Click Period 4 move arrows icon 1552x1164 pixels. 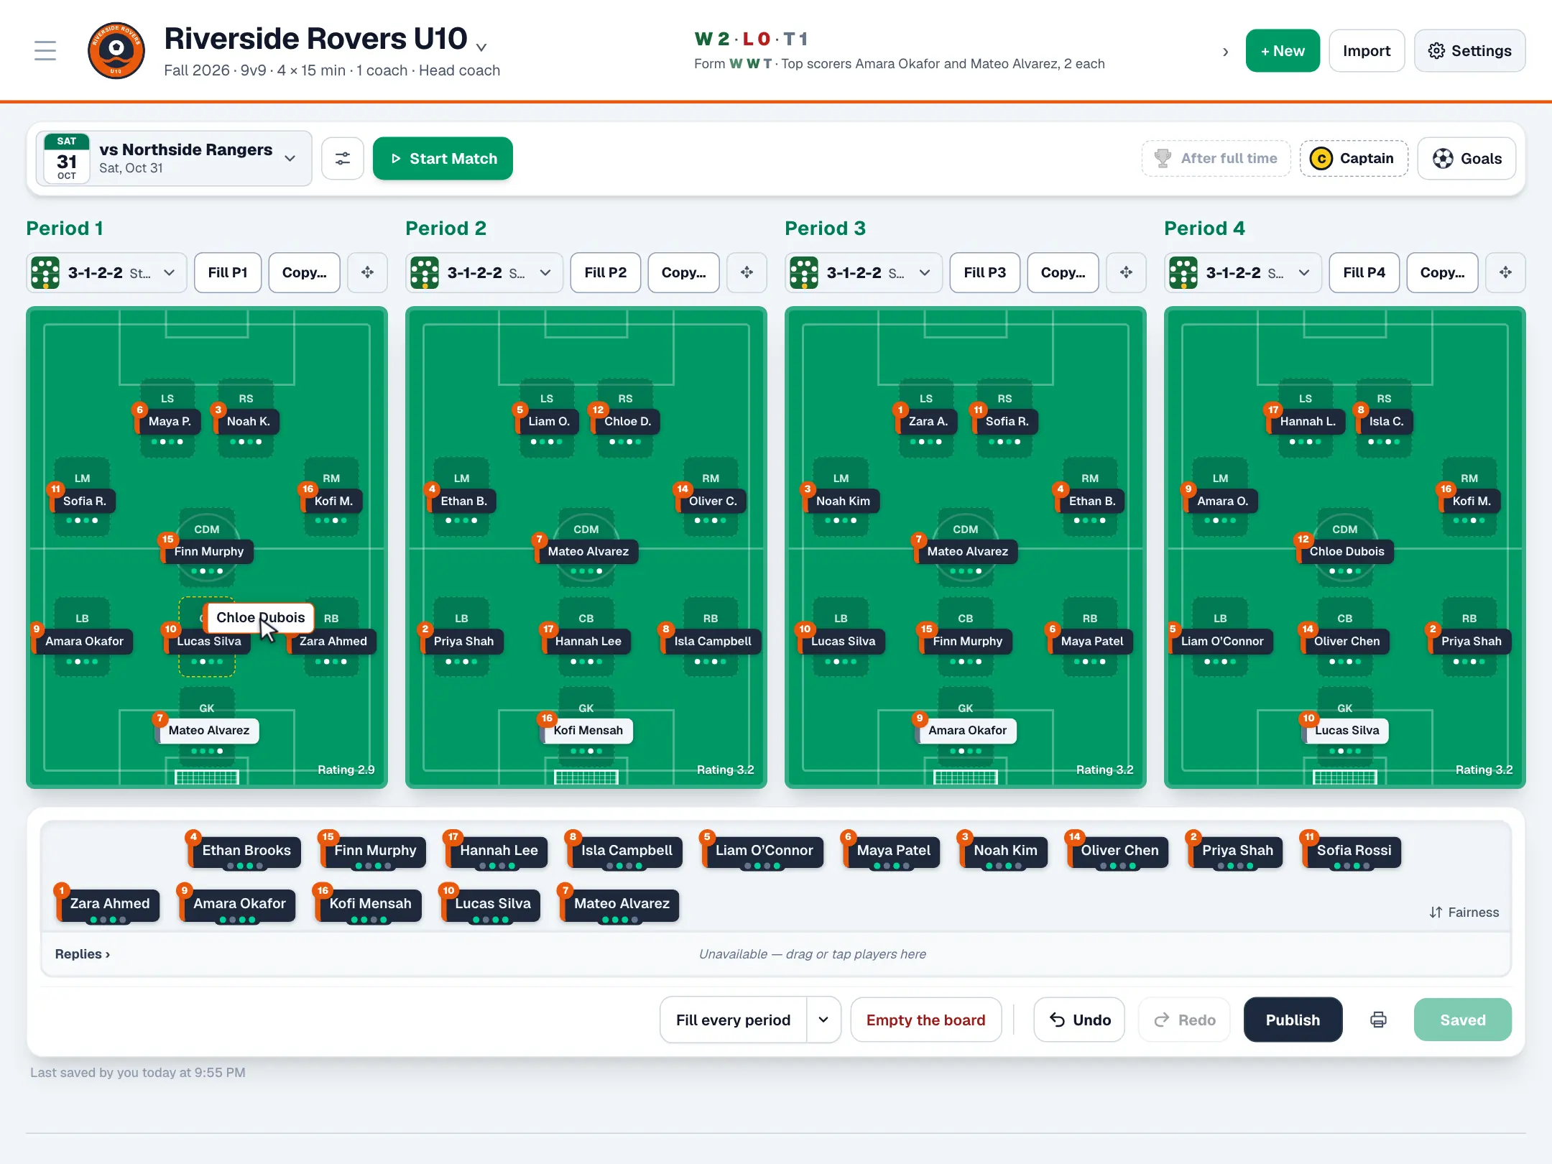click(1506, 272)
